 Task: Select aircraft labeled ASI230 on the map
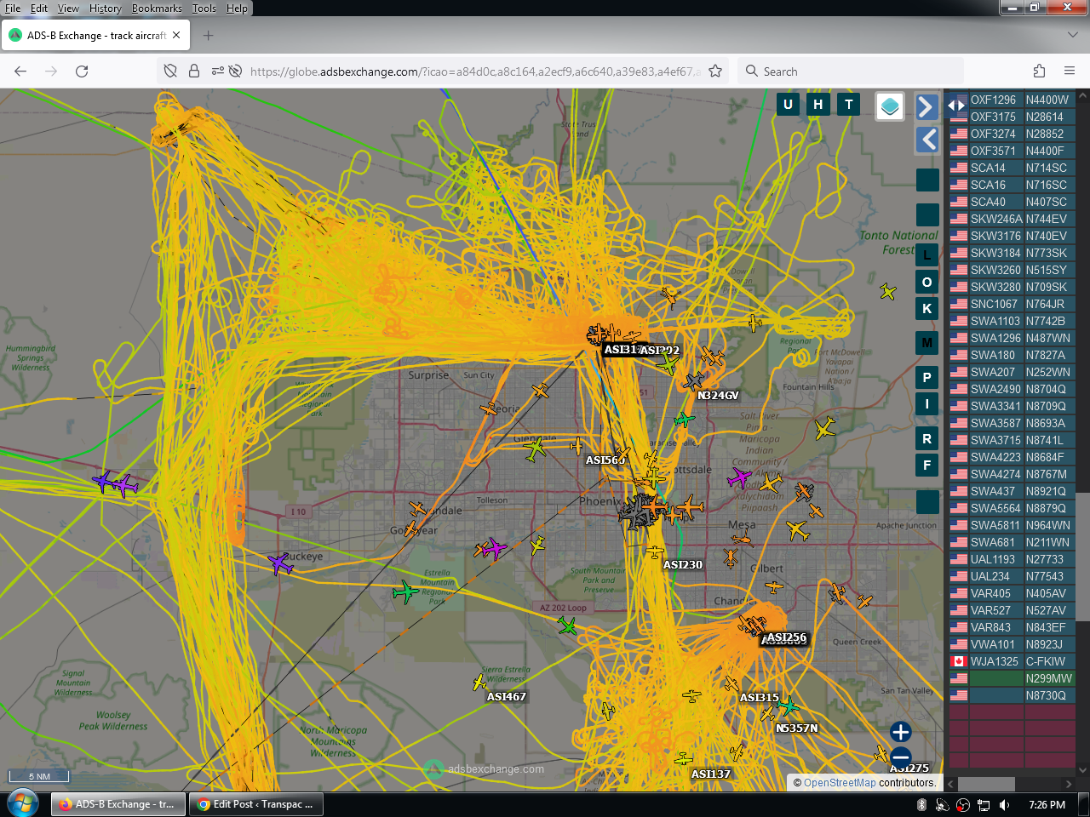[x=655, y=551]
